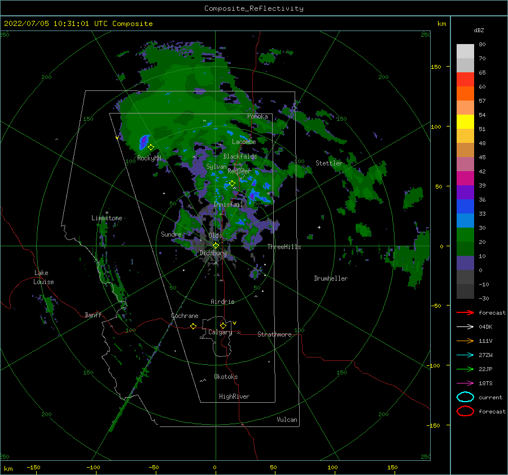Viewport: 508px width, 475px height.
Task: Click the Vulcan town label
Action: 287,420
